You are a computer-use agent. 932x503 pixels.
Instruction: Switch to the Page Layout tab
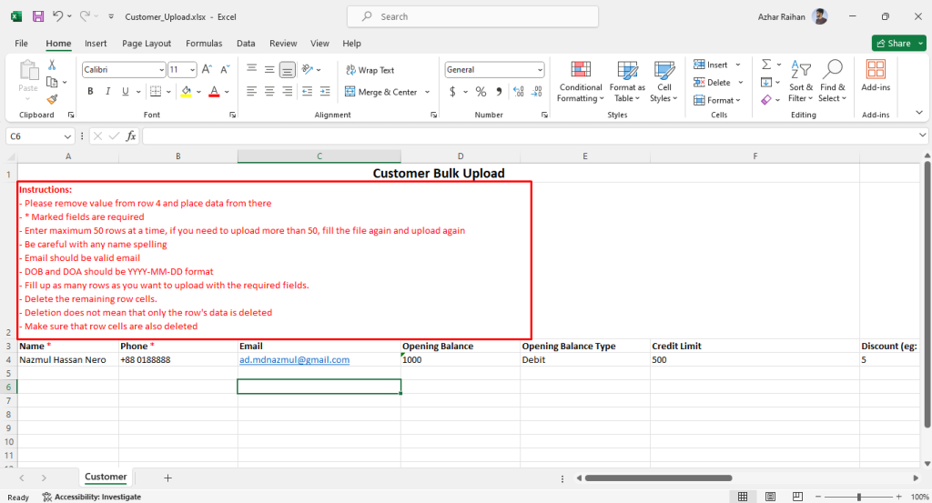click(x=147, y=44)
